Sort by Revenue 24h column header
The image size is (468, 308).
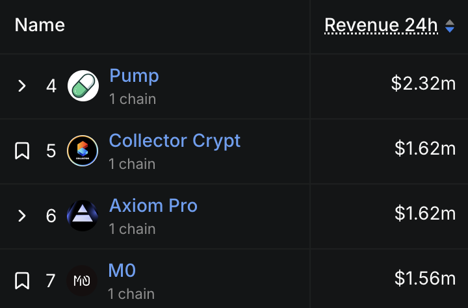(381, 25)
